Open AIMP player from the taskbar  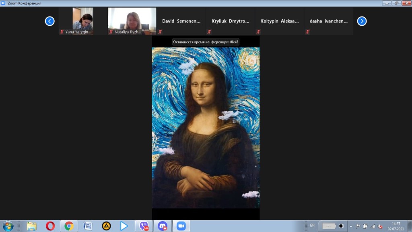point(106,226)
